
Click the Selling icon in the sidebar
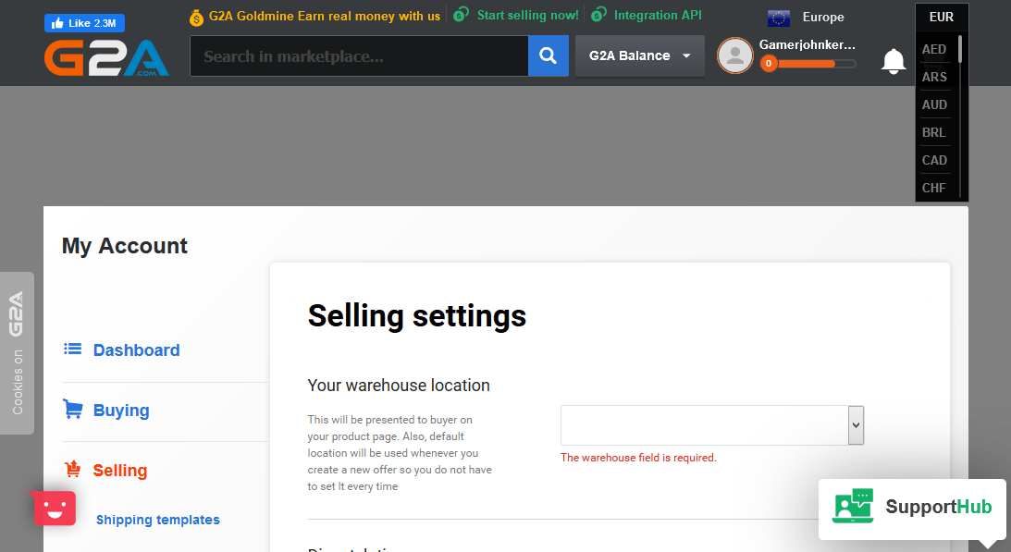tap(73, 469)
